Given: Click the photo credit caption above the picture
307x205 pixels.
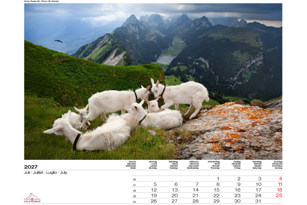Looking at the screenshot, I should coord(41,1).
